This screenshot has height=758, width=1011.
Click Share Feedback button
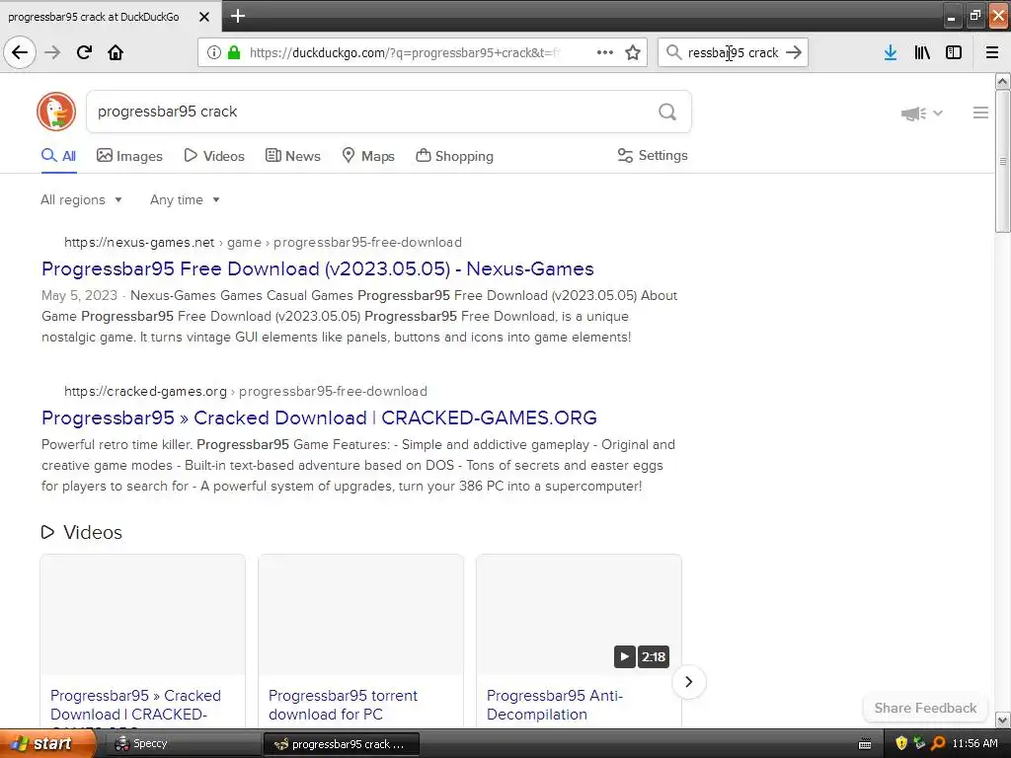(925, 708)
